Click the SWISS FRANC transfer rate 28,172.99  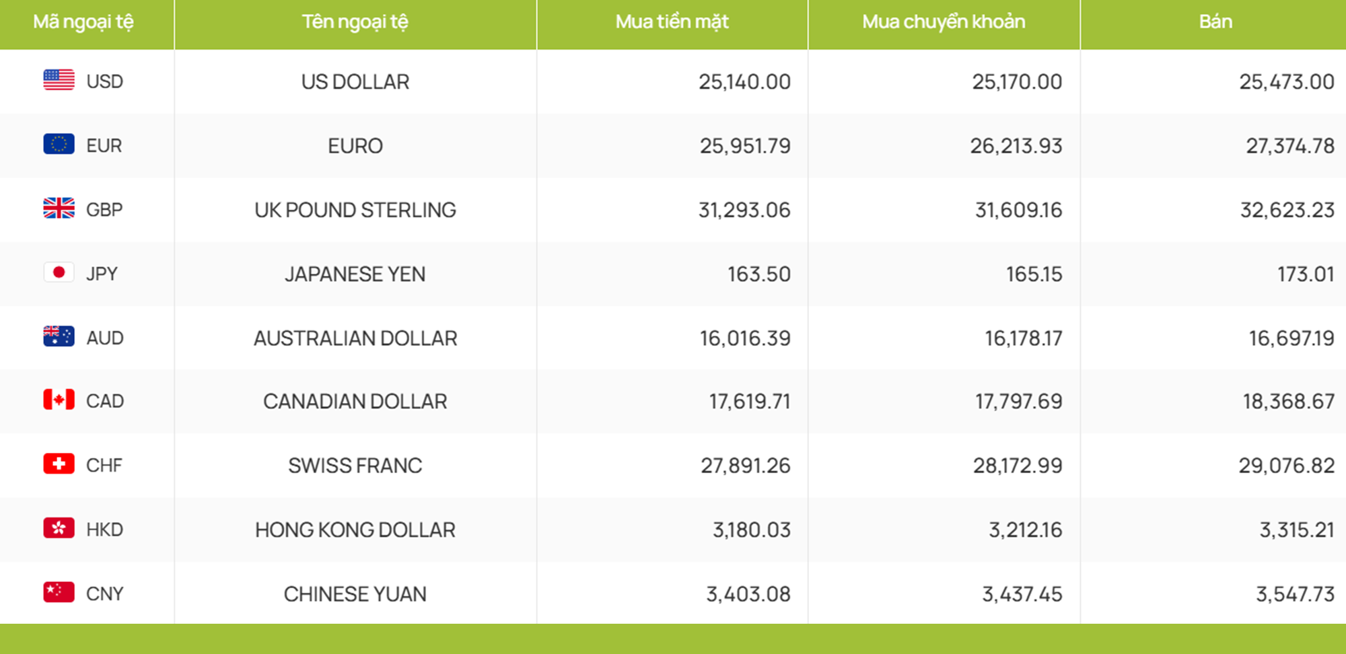click(1018, 466)
